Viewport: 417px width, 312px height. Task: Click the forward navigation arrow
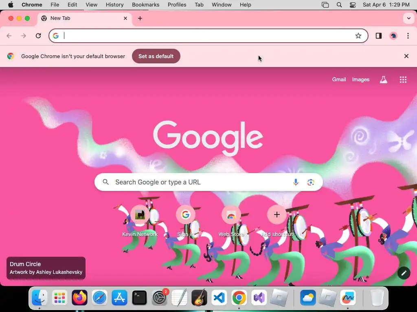pyautogui.click(x=24, y=36)
